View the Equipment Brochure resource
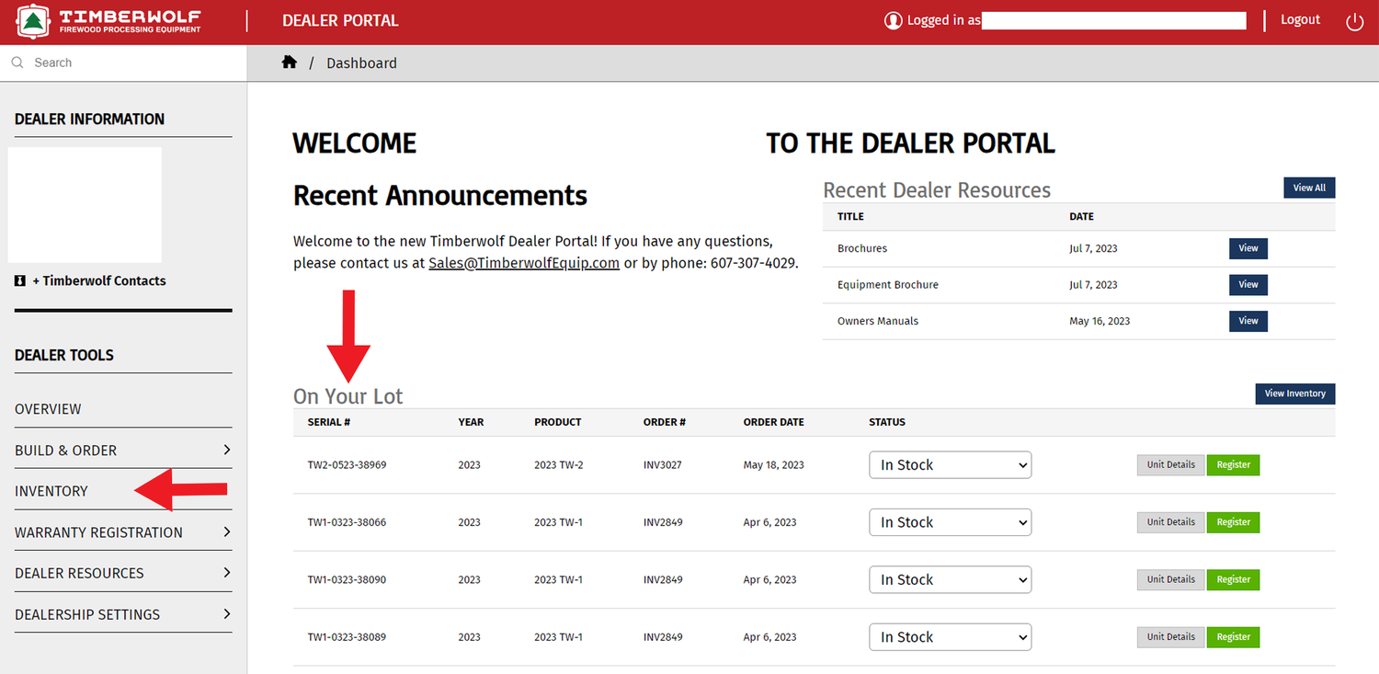 tap(1248, 285)
